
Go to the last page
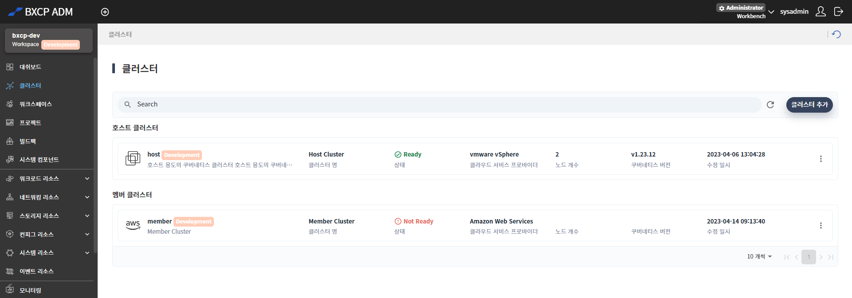pos(831,257)
